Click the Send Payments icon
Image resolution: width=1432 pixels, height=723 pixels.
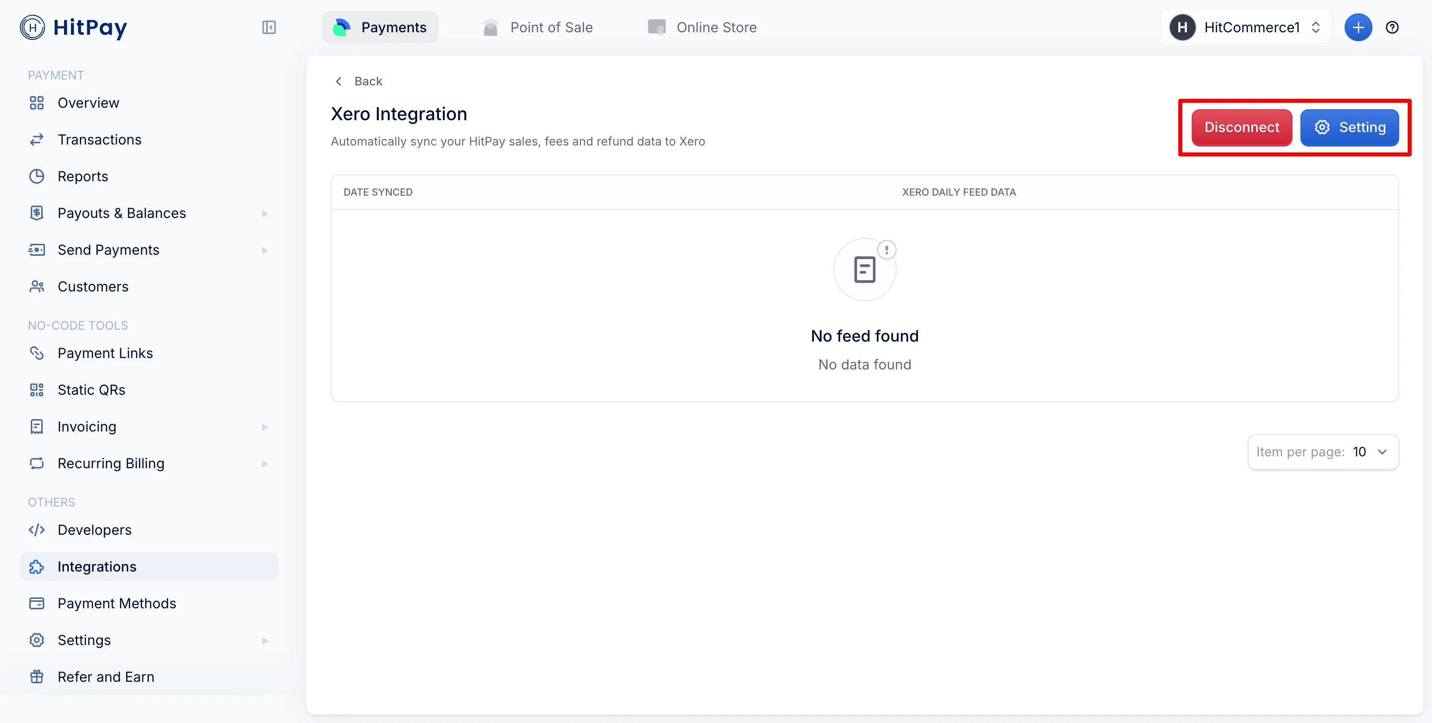pyautogui.click(x=37, y=249)
